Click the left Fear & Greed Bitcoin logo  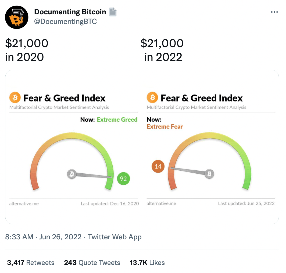pos(15,98)
